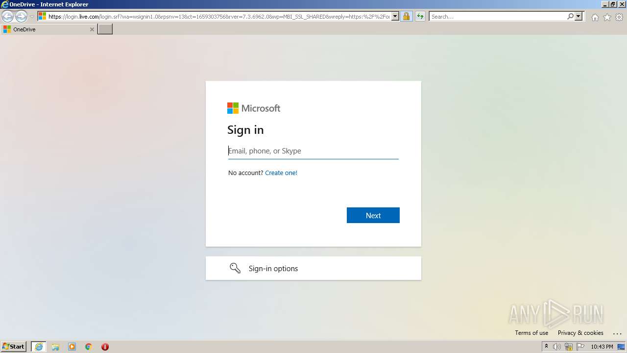The height and width of the screenshot is (353, 627).
Task: Open Tools with the gear icon
Action: pyautogui.click(x=619, y=17)
